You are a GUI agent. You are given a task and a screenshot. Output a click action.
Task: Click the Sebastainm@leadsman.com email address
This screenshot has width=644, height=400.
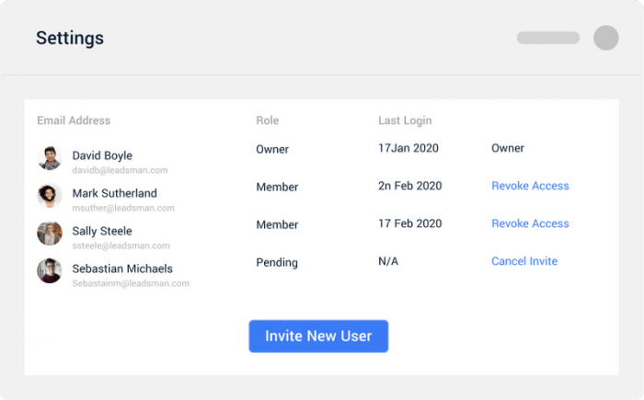(131, 283)
